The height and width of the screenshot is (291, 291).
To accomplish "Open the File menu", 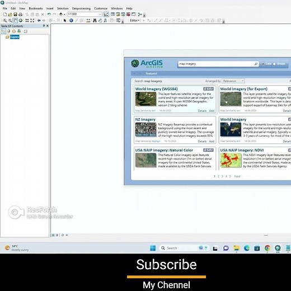I will tap(5, 8).
